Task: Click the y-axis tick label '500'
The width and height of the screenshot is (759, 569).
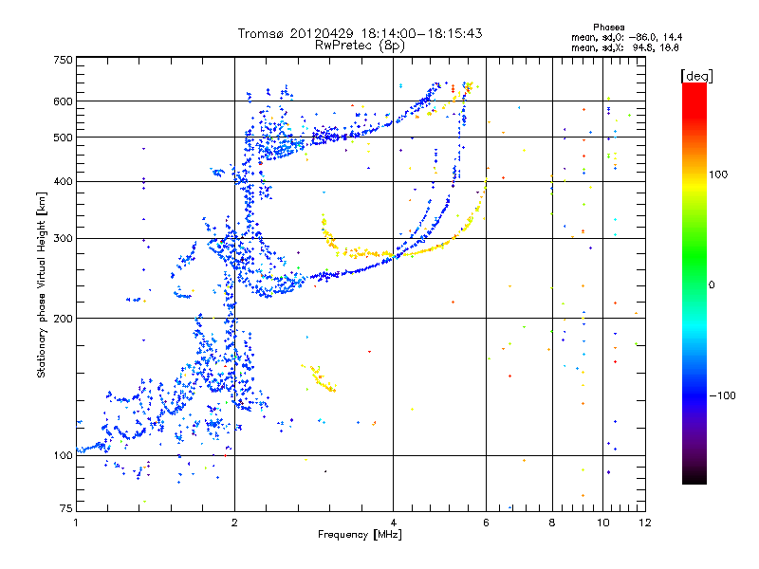Action: pyautogui.click(x=63, y=138)
